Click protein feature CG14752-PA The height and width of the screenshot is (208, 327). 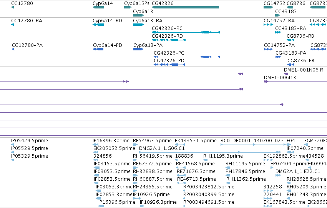(268, 49)
